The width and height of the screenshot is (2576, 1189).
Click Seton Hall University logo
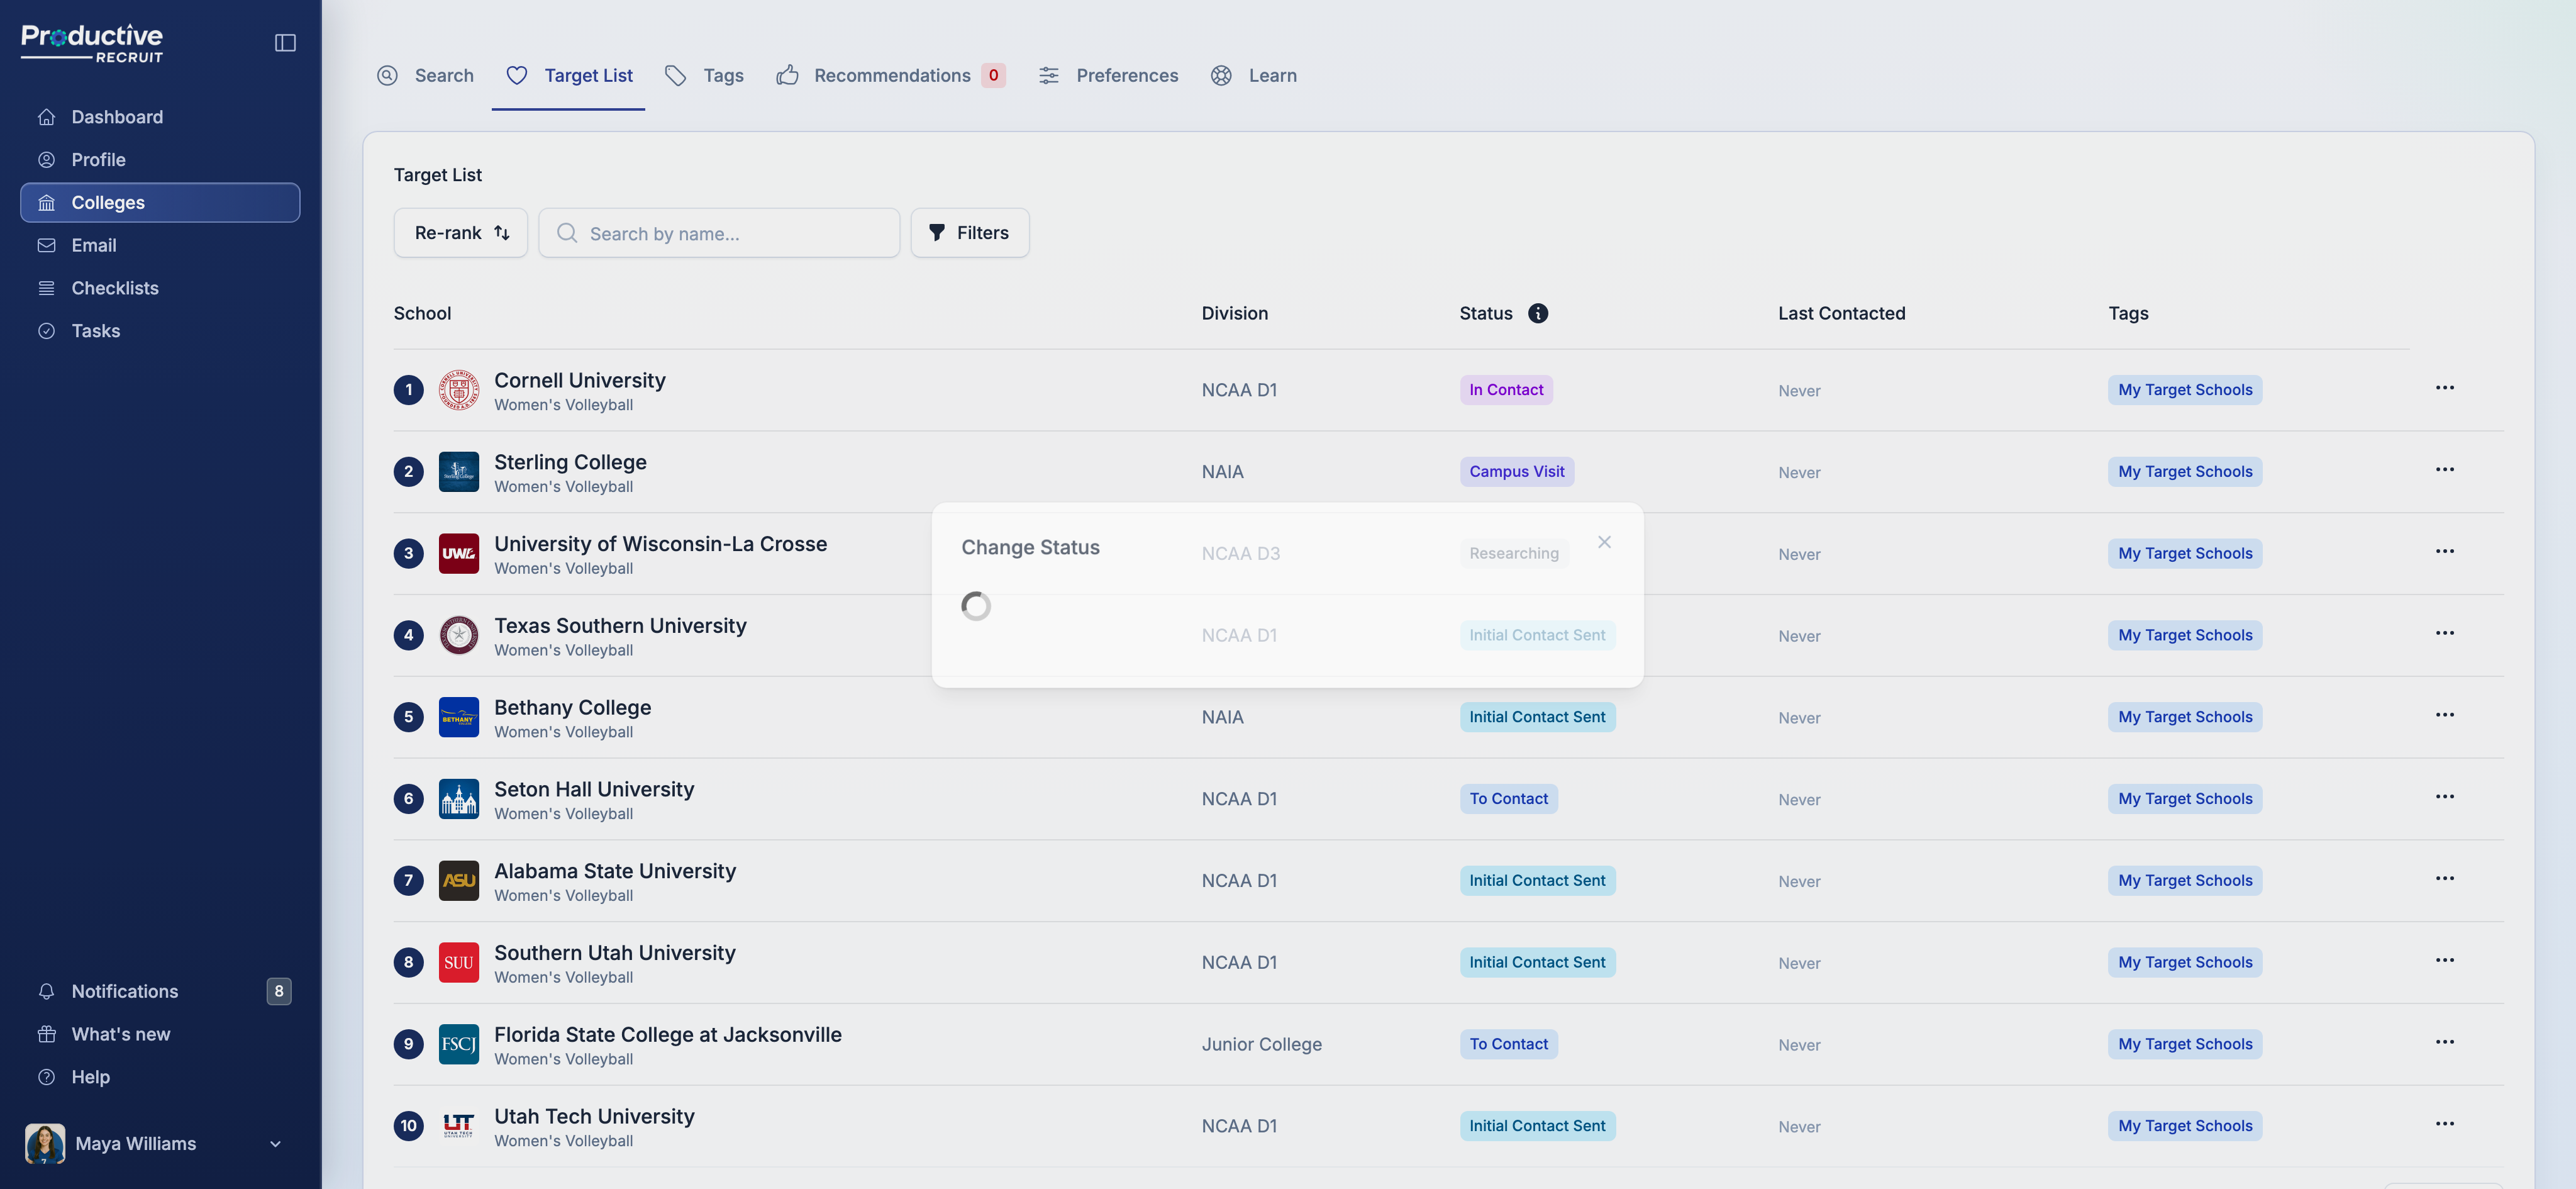459,799
